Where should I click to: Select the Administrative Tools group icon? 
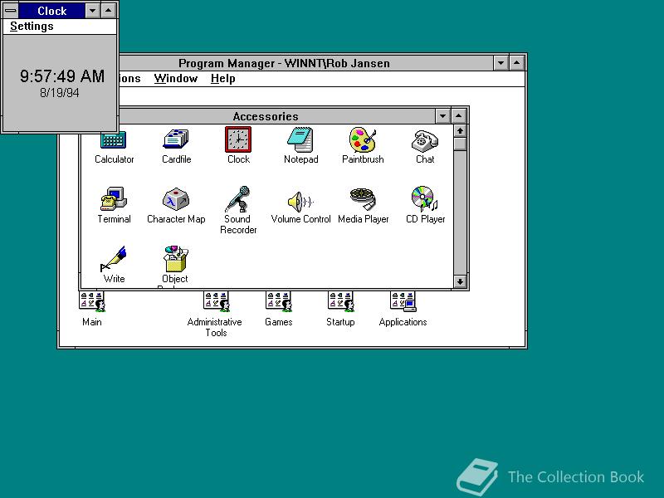(217, 302)
